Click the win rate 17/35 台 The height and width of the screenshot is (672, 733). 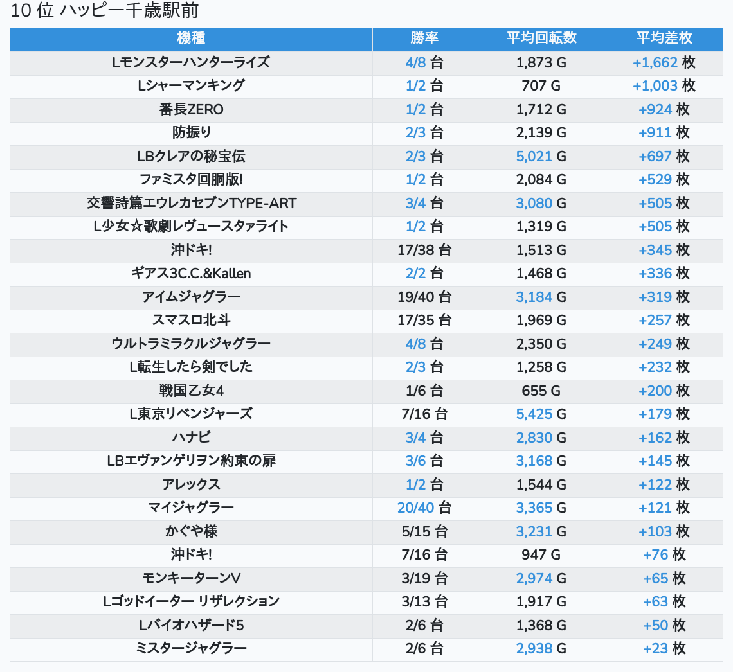tap(424, 321)
